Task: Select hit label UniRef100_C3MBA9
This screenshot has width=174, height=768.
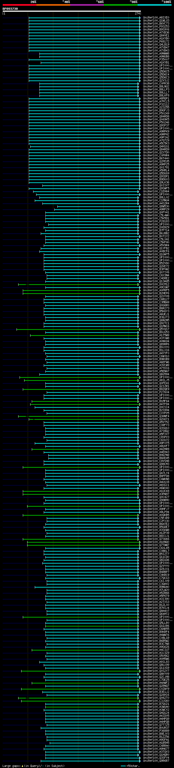Action: click(156, 302)
